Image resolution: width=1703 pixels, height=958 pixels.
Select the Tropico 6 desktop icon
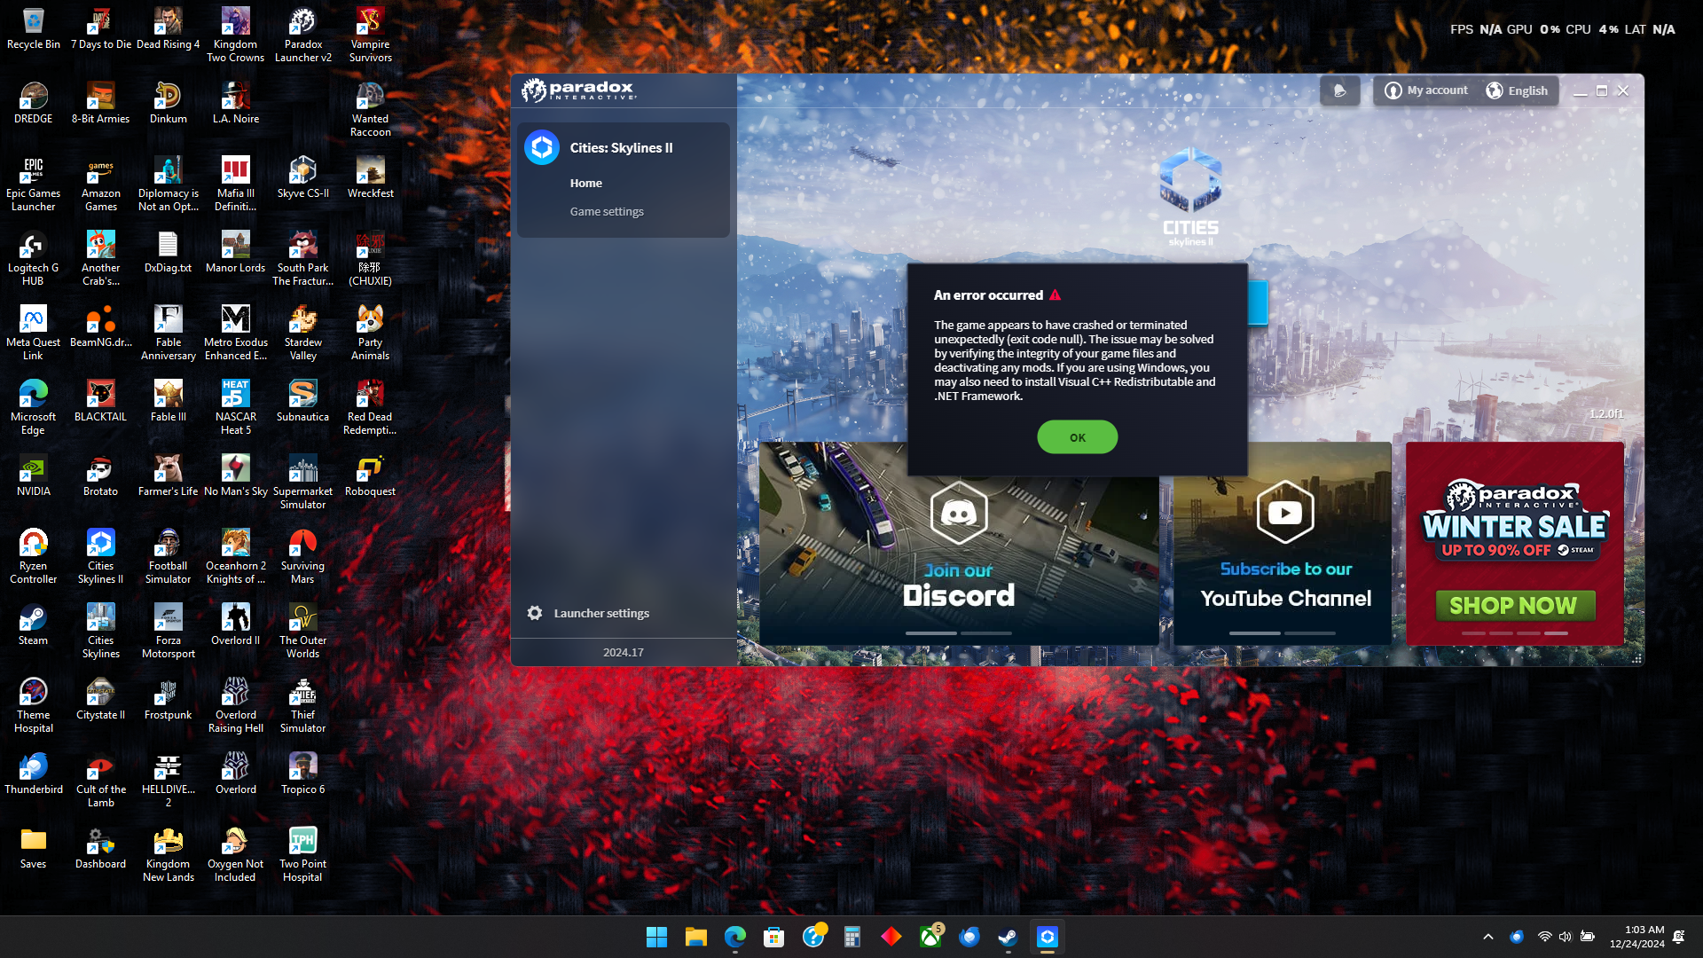tap(302, 773)
